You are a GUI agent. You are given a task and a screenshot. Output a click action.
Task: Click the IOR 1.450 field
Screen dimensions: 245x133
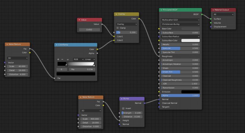coord(180,84)
